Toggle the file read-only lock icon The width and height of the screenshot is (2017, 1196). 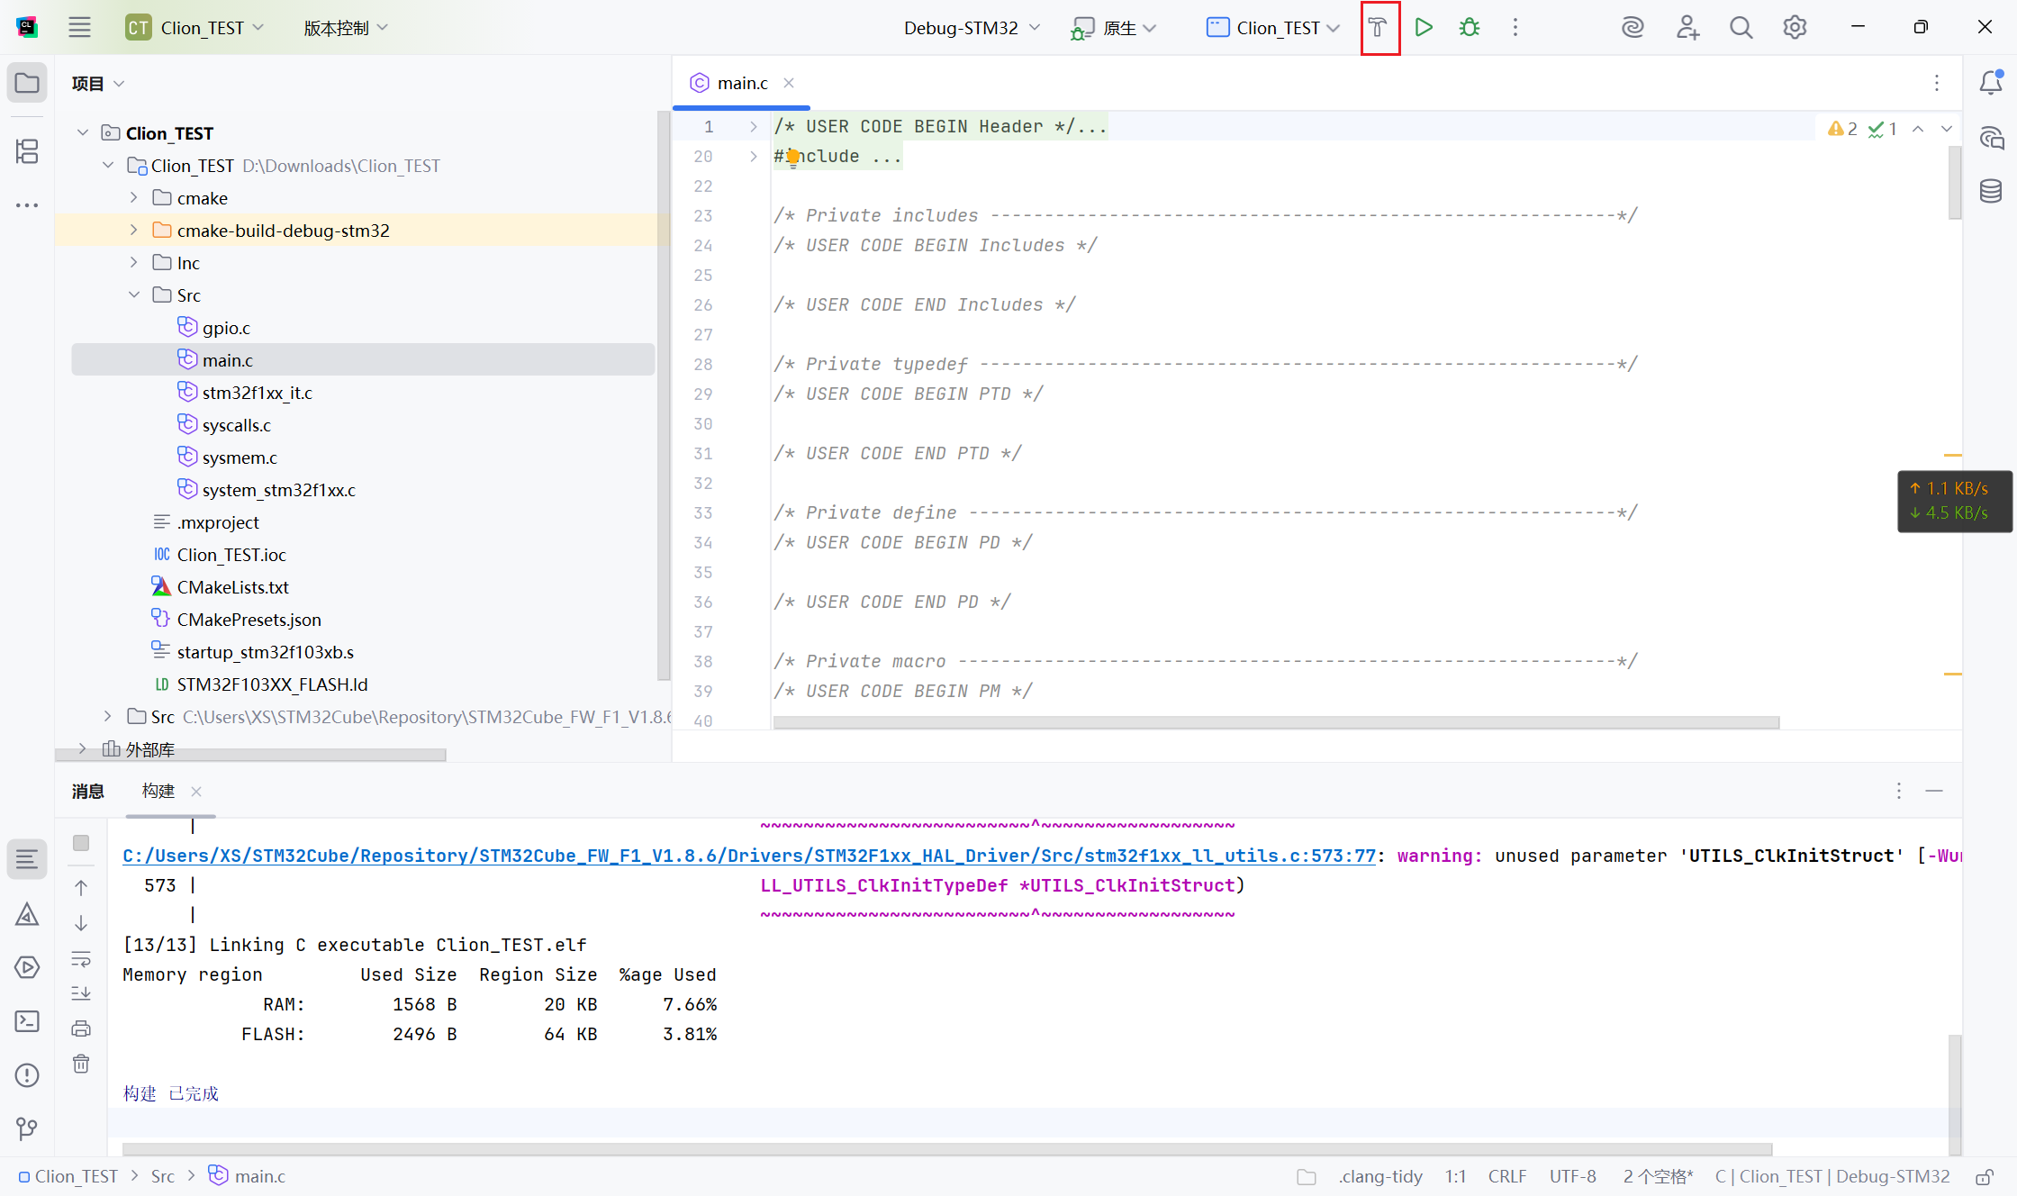(1984, 1177)
